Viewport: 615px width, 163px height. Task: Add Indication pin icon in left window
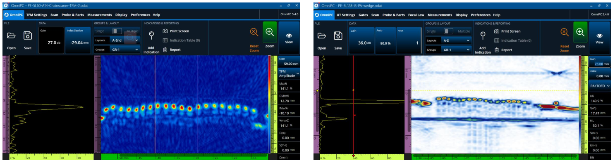151,36
